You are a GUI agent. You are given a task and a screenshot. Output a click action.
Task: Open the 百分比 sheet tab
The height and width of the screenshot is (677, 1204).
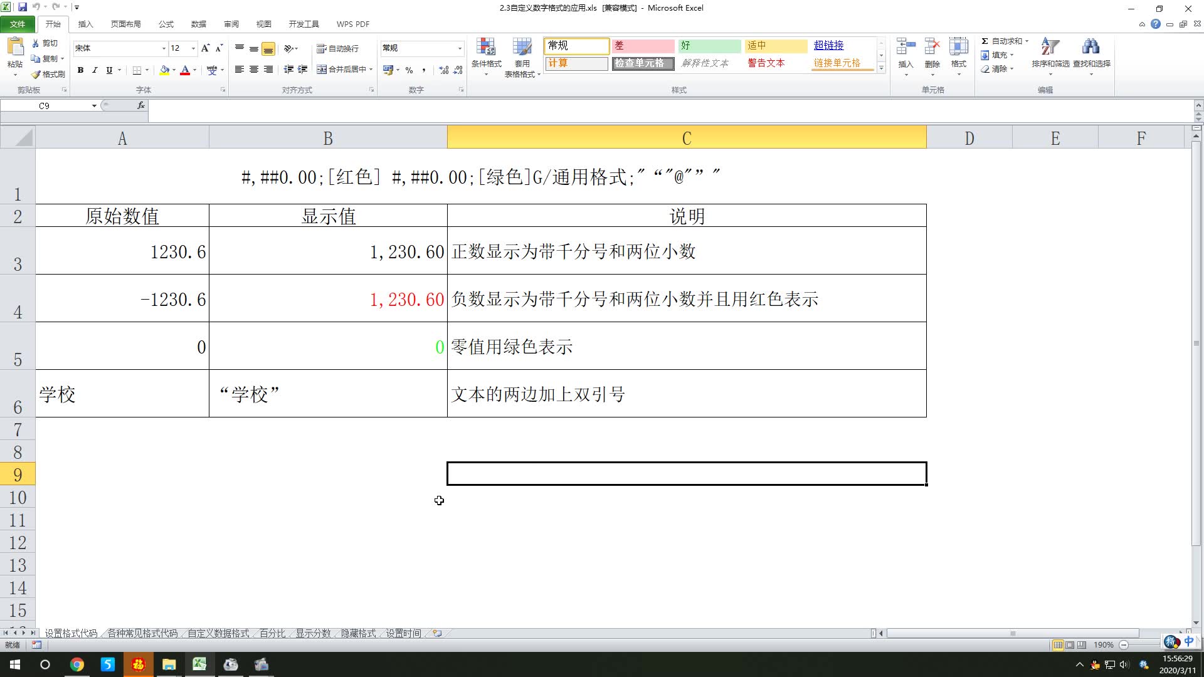(x=271, y=633)
